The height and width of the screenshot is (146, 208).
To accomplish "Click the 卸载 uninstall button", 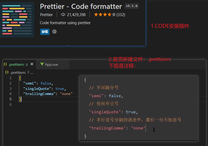I will coord(45,32).
